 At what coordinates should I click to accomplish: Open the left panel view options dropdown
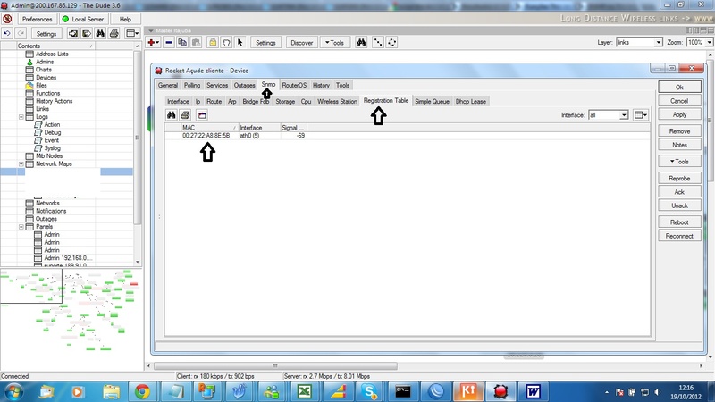pyautogui.click(x=132, y=33)
